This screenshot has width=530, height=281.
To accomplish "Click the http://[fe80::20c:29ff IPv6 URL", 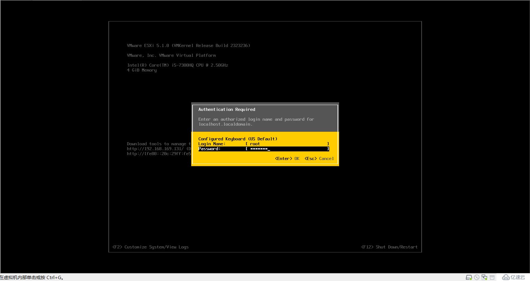I will (x=159, y=154).
